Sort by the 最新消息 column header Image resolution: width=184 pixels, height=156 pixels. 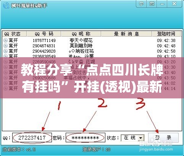126,34
